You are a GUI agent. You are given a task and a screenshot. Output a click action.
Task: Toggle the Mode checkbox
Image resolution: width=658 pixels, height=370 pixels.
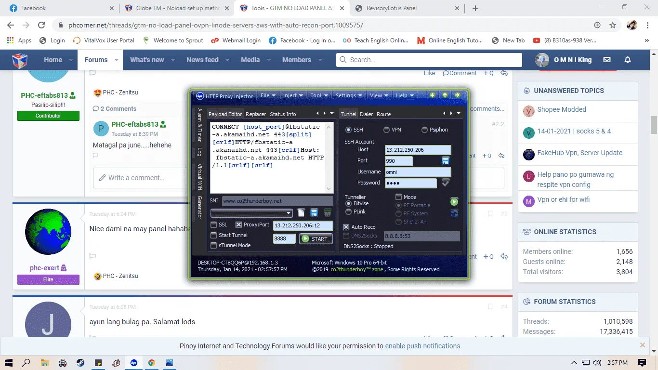pyautogui.click(x=398, y=197)
